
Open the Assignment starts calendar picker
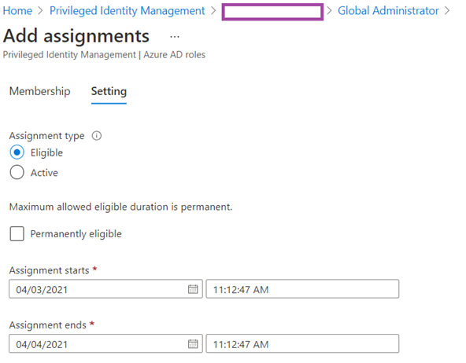pos(193,289)
